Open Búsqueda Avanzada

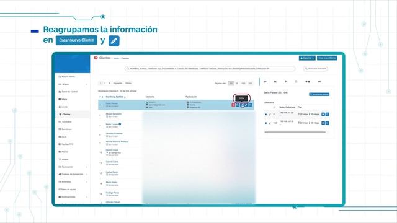(316, 69)
